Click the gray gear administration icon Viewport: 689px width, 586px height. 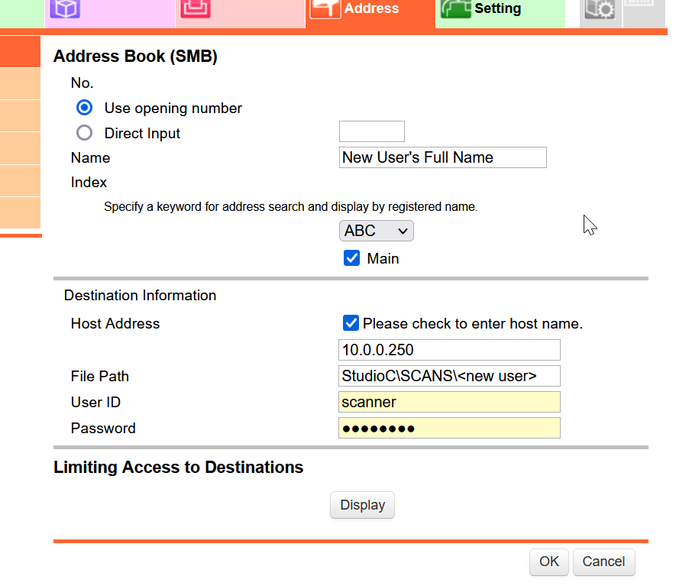pos(600,9)
